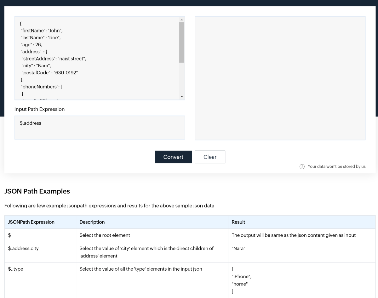The width and height of the screenshot is (378, 298).
Task: Click the info icon beside data storage notice
Action: [302, 166]
